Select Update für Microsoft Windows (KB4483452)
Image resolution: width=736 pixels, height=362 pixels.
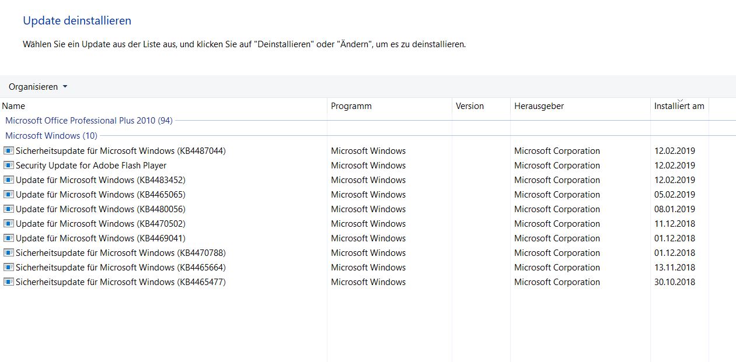[x=100, y=180]
